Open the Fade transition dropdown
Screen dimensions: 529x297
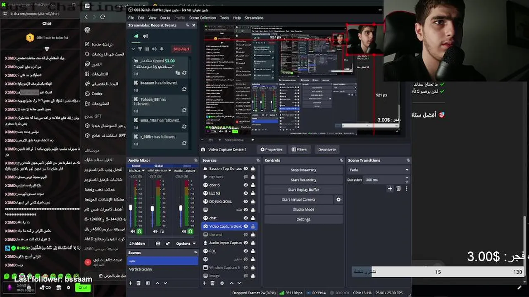[379, 170]
